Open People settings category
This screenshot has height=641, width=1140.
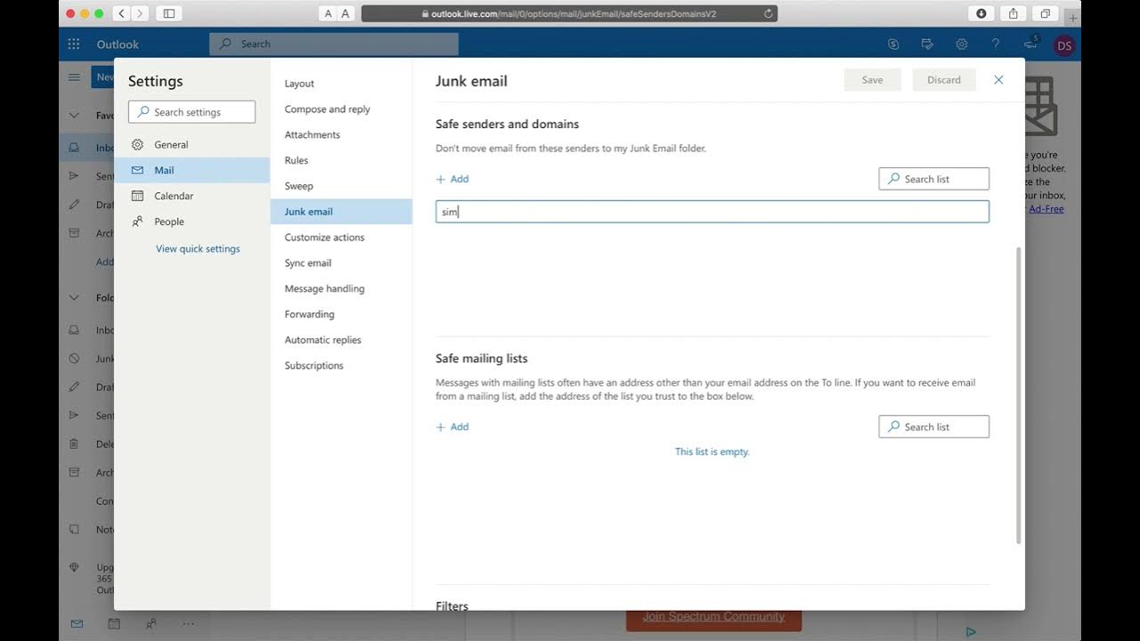[191, 222]
